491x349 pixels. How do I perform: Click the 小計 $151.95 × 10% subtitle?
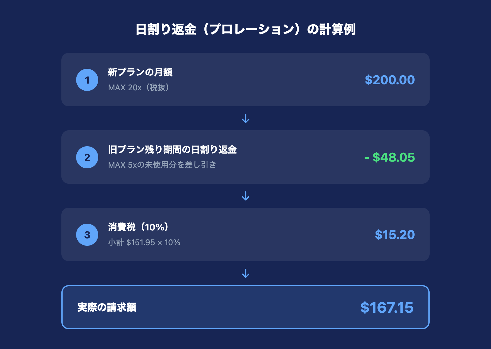tap(144, 242)
